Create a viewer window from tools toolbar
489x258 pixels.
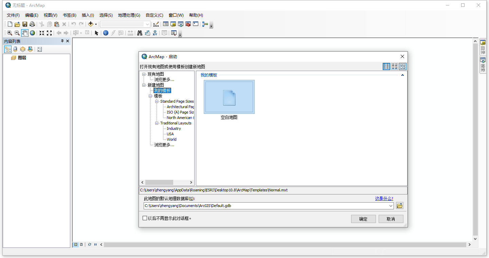coord(174,33)
